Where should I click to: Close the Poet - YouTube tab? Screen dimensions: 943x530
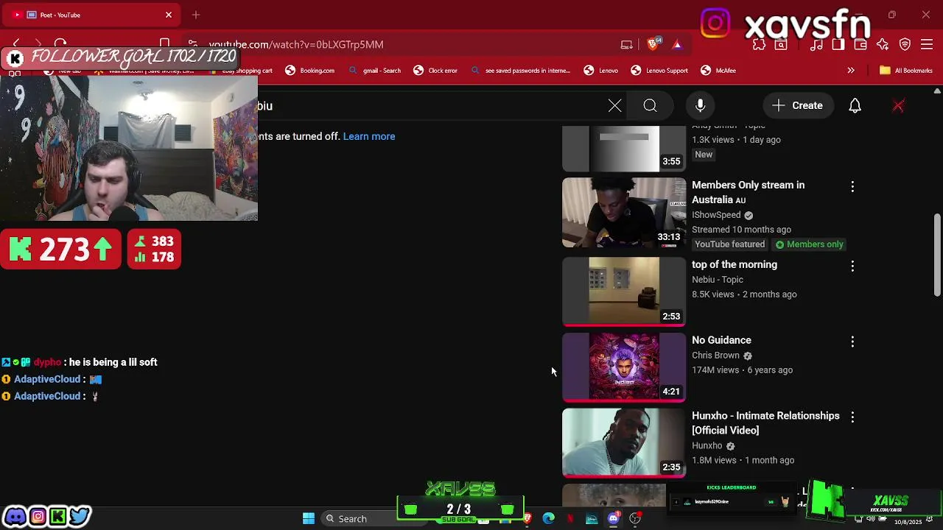pyautogui.click(x=169, y=15)
